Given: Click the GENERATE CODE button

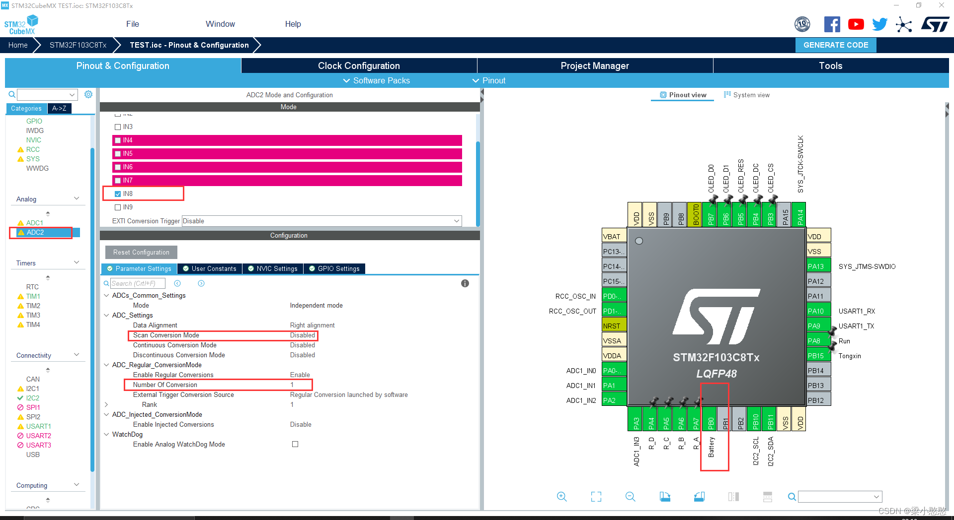Looking at the screenshot, I should pos(836,45).
